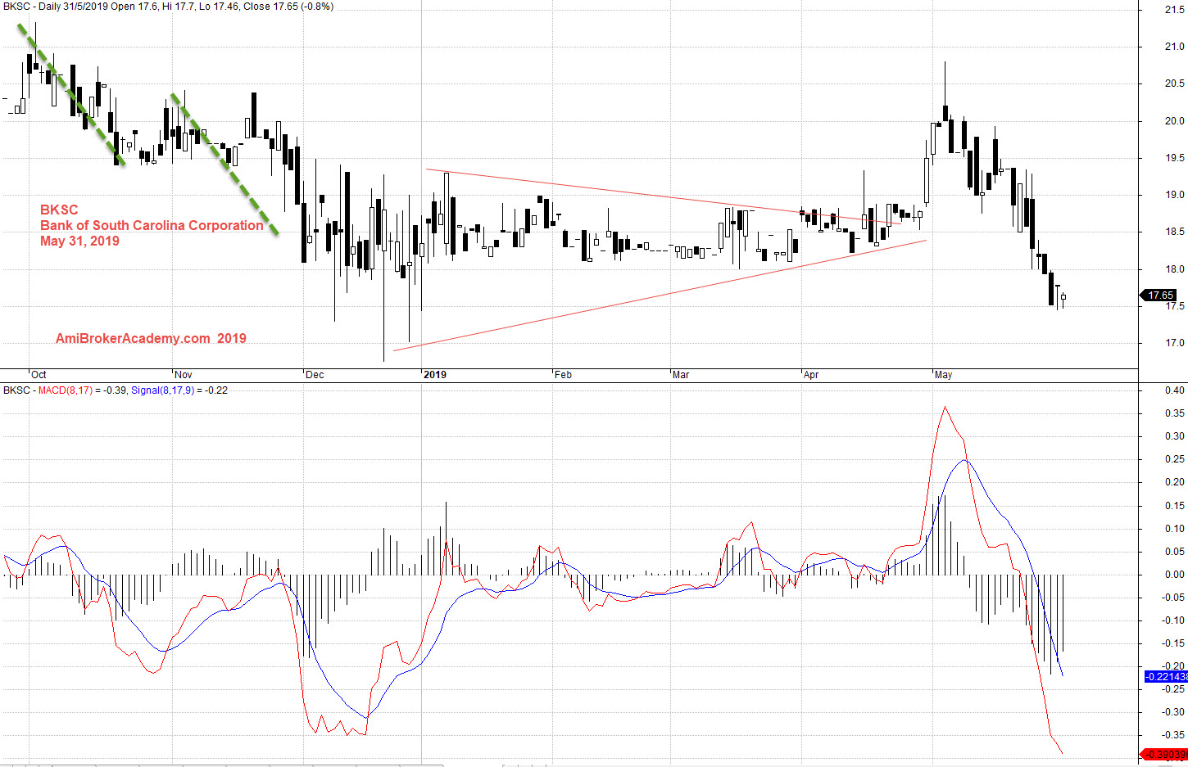1188x767 pixels.
Task: Click the 21.5 price axis label
Action: [1174, 10]
